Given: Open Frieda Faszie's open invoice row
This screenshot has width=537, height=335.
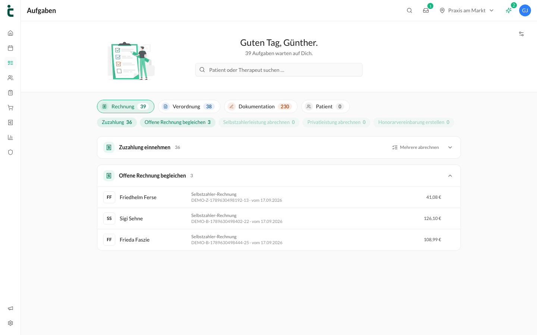Looking at the screenshot, I should tap(279, 240).
